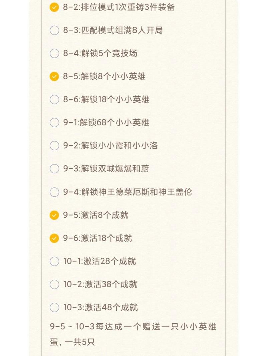This screenshot has width=267, height=356.
Task: Check the 9-1 解锁68个小小英雄 box
Action: click(x=54, y=122)
